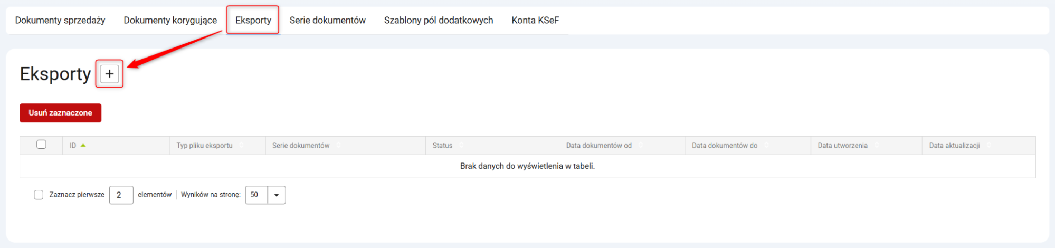Click the Data aktualizacji column header
This screenshot has height=249, width=1055.
tap(954, 146)
